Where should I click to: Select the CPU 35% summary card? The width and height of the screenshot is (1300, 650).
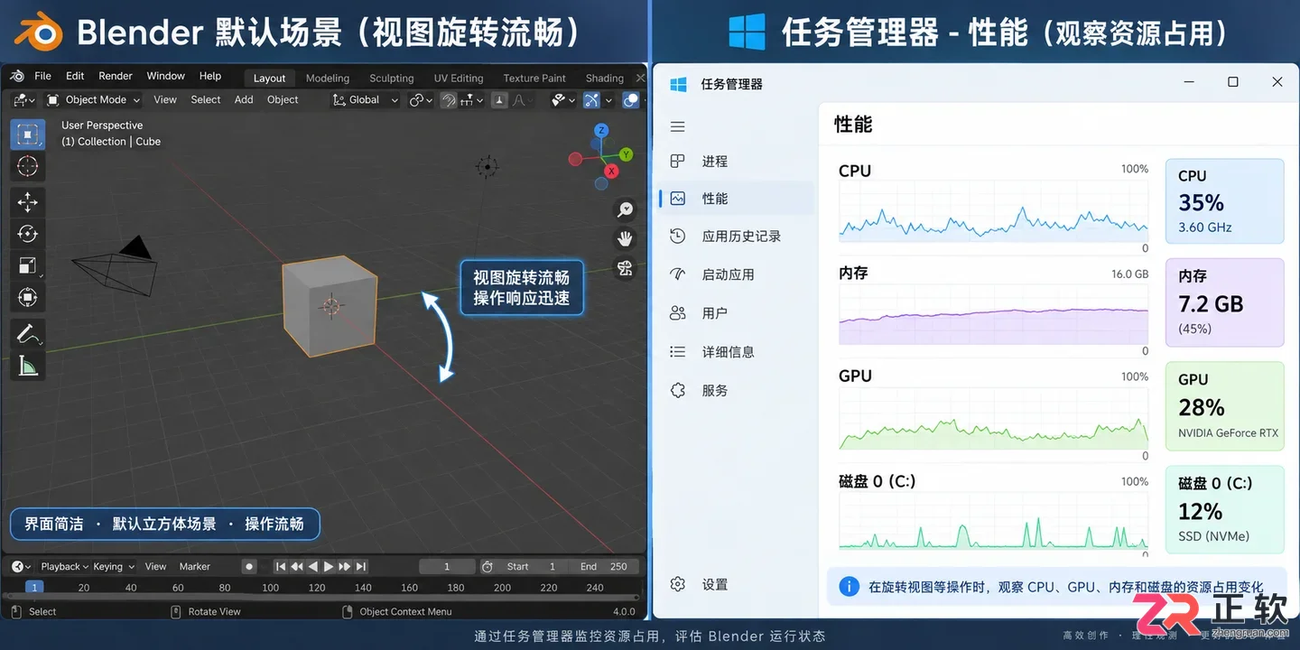coord(1224,201)
